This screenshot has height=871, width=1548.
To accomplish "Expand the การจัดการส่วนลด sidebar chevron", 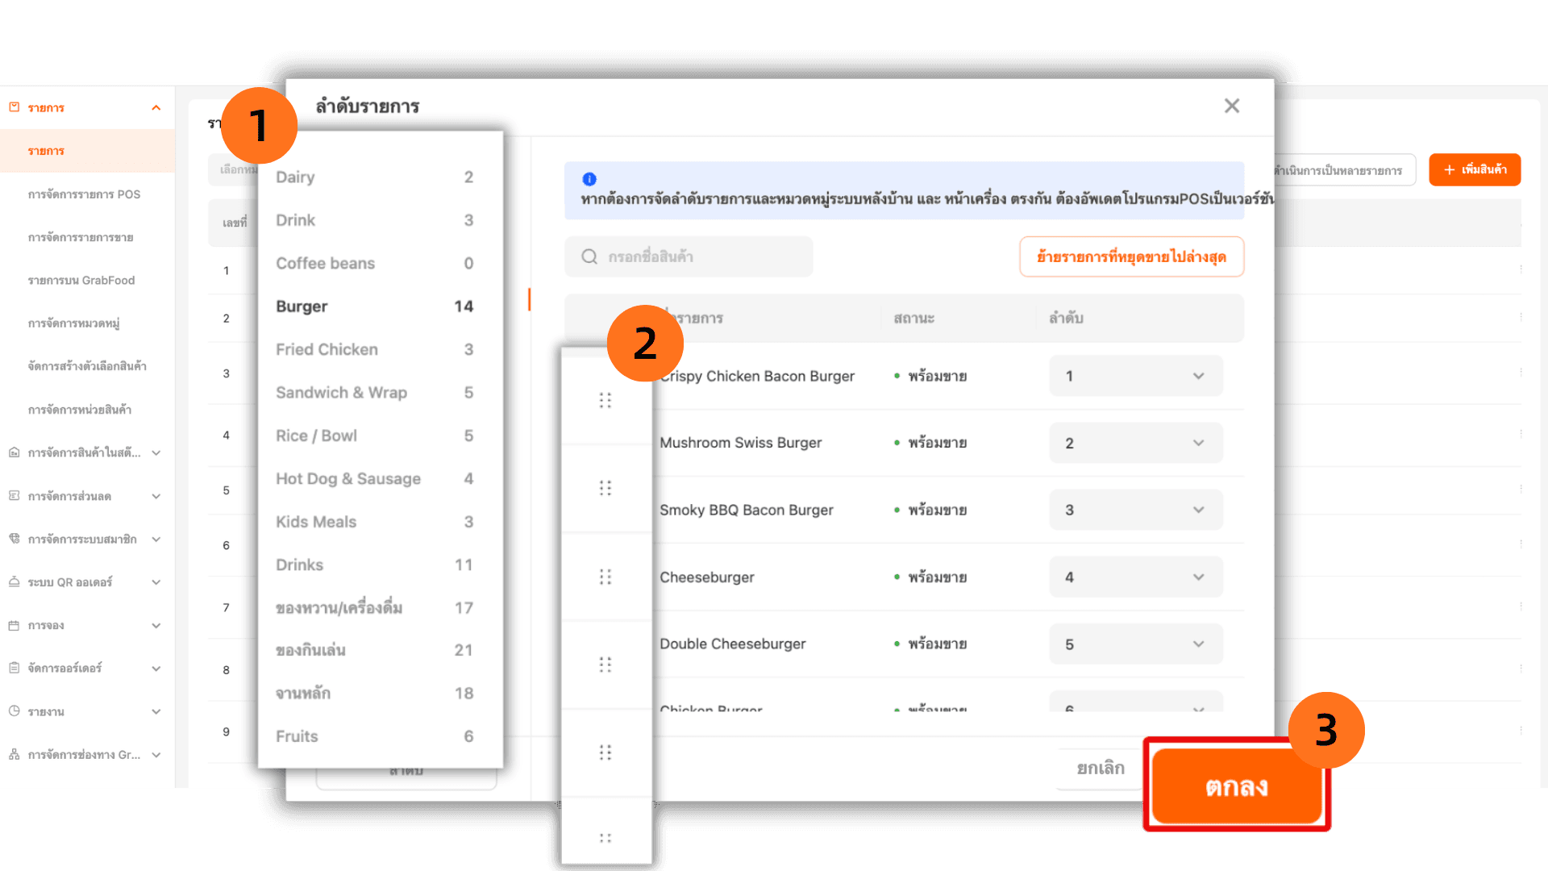I will tap(156, 496).
